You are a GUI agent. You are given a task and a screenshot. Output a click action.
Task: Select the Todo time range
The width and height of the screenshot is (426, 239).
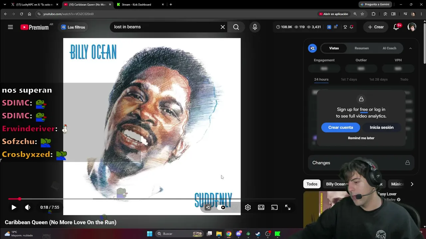pos(404,79)
